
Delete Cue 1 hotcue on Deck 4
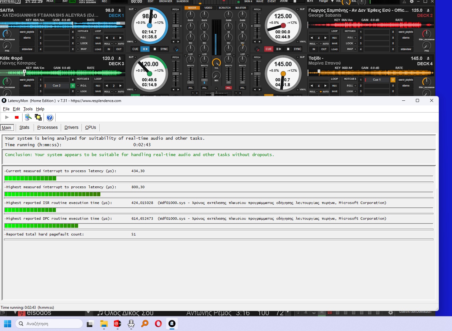(393, 80)
